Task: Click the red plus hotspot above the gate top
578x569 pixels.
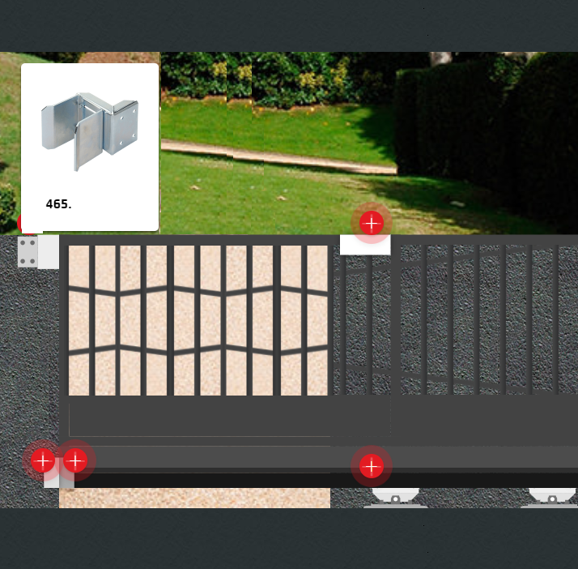Action: click(371, 222)
